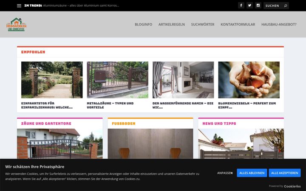Open the hamburger menu icon

(19, 6)
